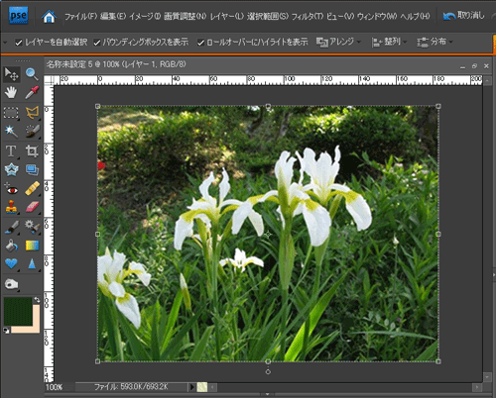Open the ヘルプ(H) menu
This screenshot has height=398, width=496.
416,16
